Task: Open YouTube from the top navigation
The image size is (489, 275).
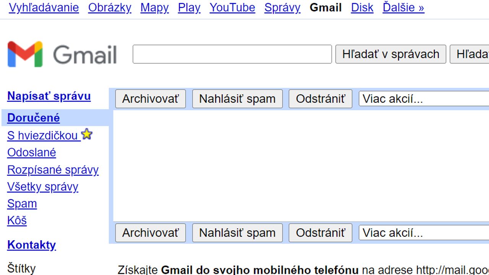Action: point(232,8)
